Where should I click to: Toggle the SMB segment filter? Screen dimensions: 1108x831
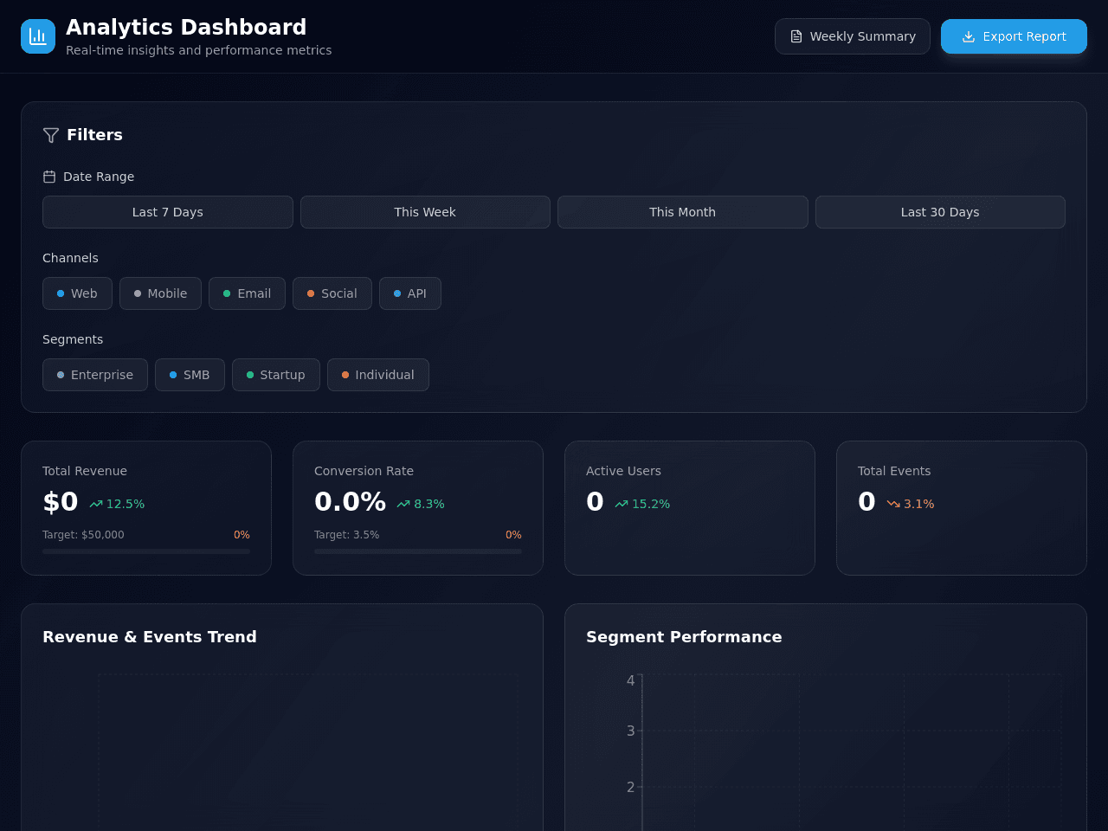point(190,375)
